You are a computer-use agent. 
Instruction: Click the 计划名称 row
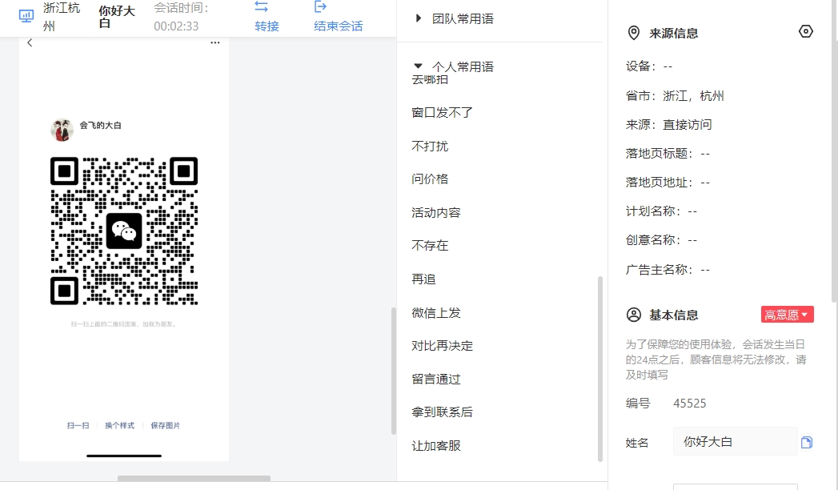coord(662,211)
